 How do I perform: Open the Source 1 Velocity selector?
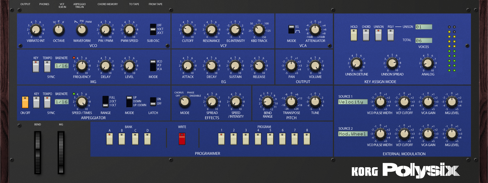[x=353, y=102]
